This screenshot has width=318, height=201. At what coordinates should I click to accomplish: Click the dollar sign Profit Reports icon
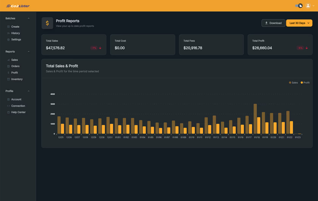tap(47, 23)
